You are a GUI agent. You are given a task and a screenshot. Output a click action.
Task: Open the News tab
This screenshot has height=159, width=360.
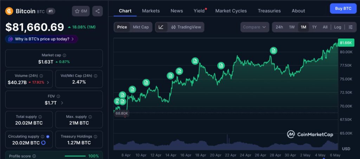(177, 11)
